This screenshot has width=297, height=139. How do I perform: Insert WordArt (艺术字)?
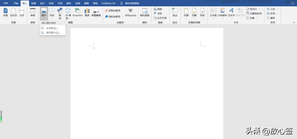click(x=231, y=13)
